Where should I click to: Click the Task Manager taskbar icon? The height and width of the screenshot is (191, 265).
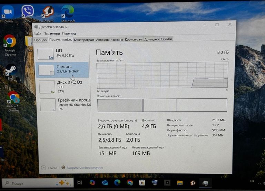coord(205,183)
